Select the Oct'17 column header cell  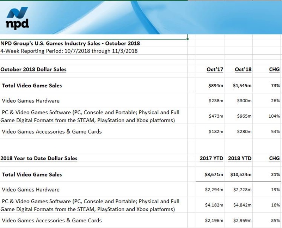tap(215, 69)
